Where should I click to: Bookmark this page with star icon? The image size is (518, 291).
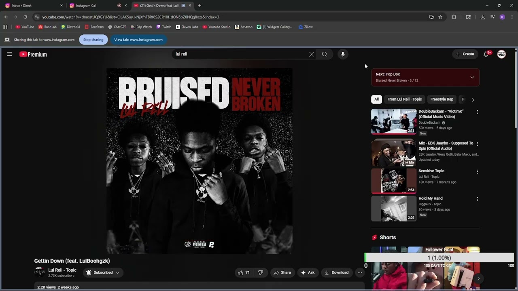[440, 17]
